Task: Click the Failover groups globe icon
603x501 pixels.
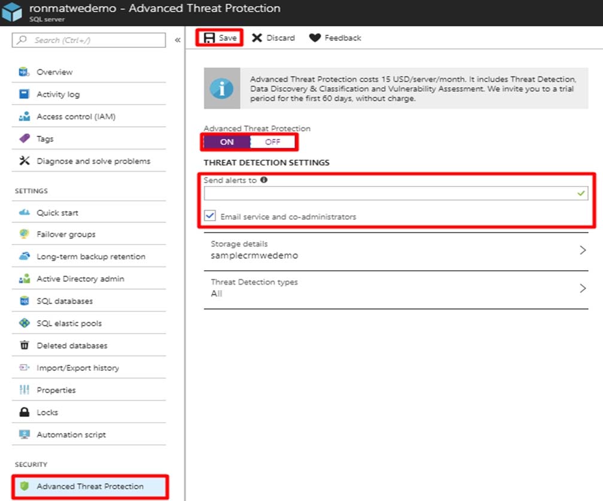Action: [24, 234]
